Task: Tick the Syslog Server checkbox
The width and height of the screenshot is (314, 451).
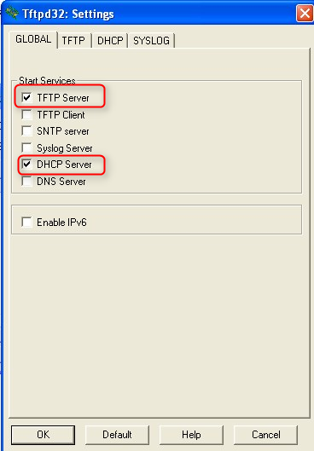Action: [x=26, y=147]
